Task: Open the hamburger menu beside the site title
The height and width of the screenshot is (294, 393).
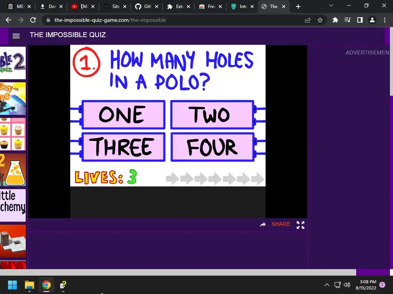Action: pyautogui.click(x=16, y=36)
